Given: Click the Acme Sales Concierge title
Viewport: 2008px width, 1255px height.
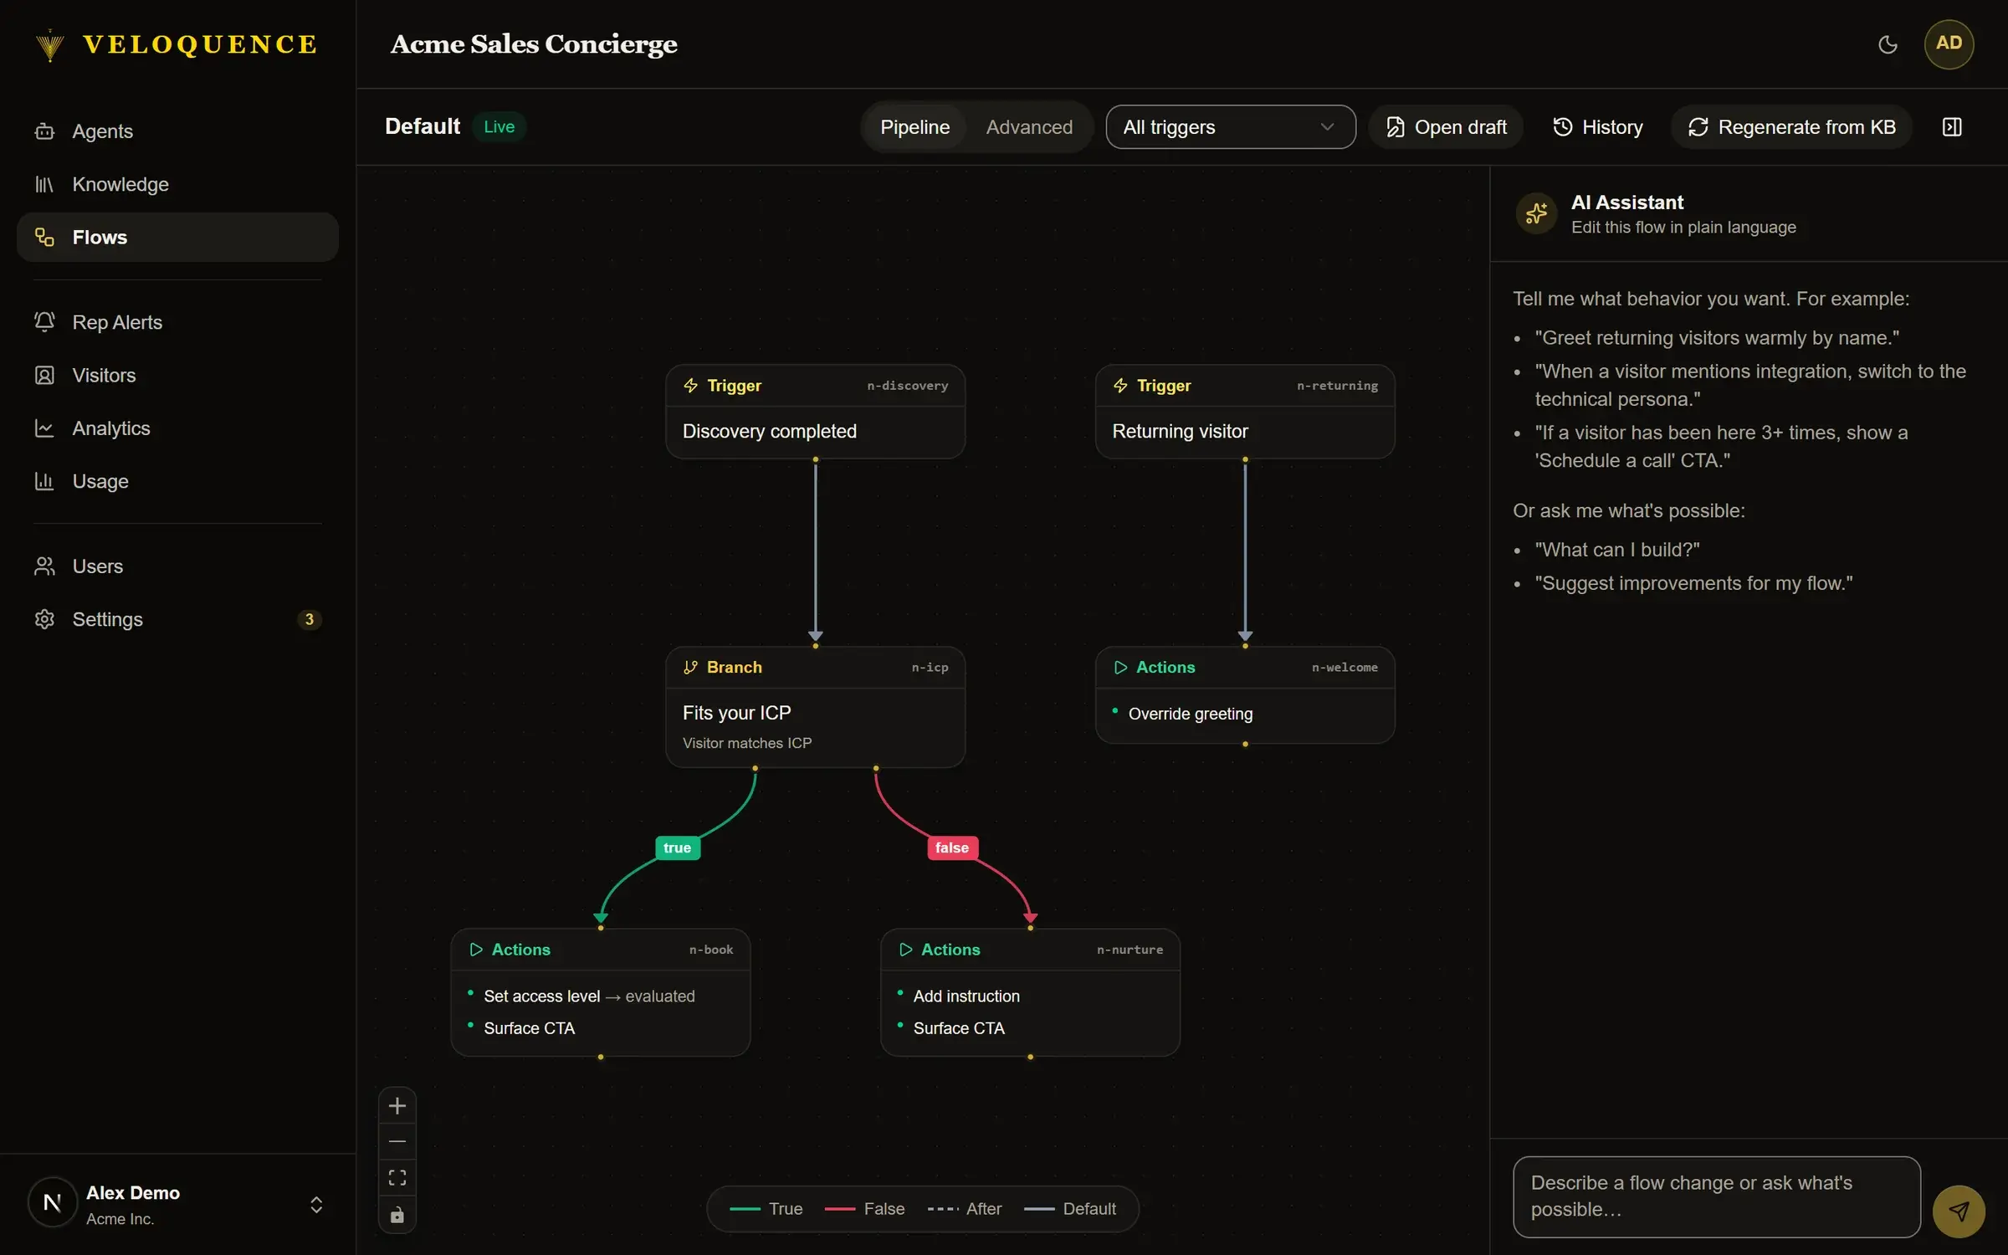Looking at the screenshot, I should [534, 44].
